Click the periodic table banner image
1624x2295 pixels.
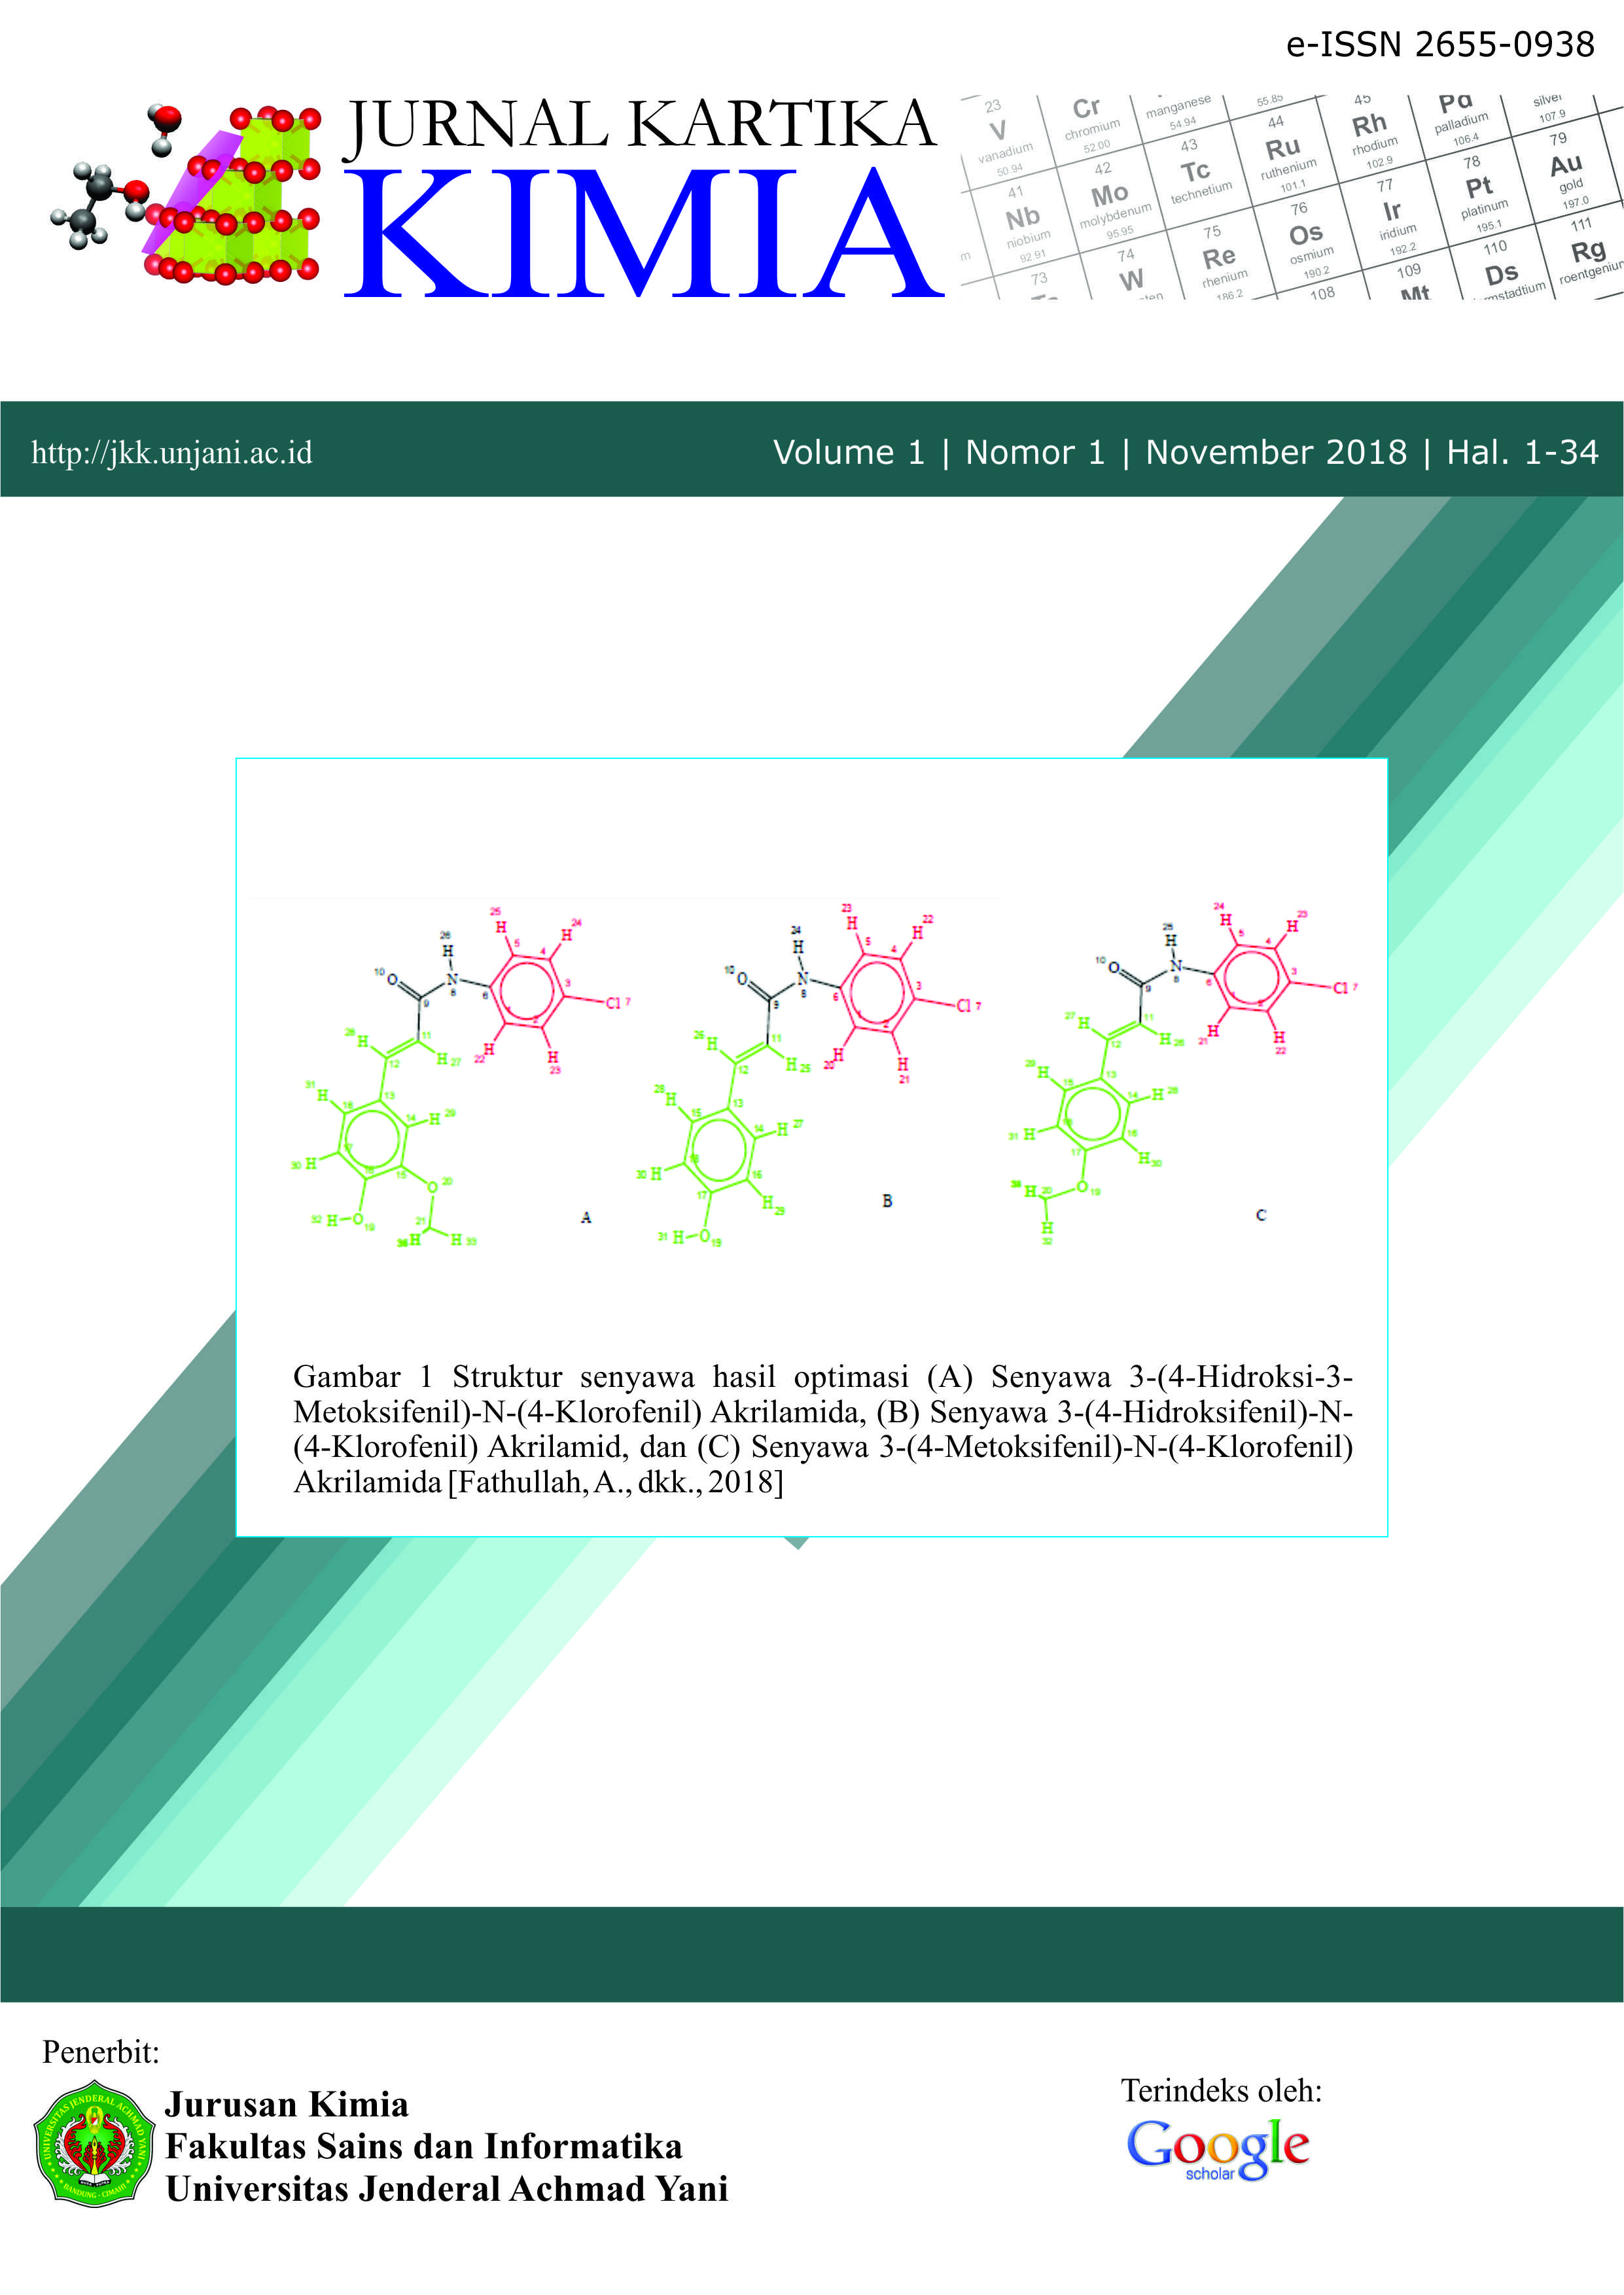(x=1290, y=198)
